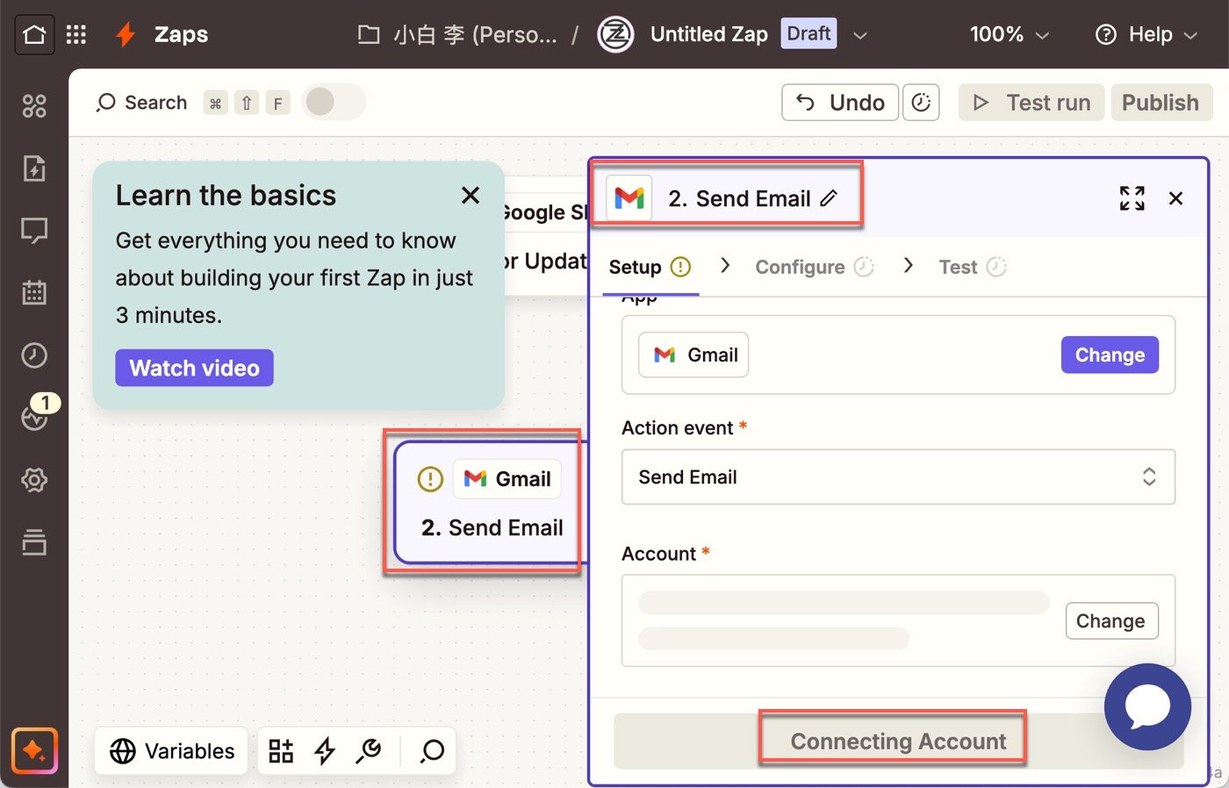Open the Zap file details sidebar icon

pos(34,168)
